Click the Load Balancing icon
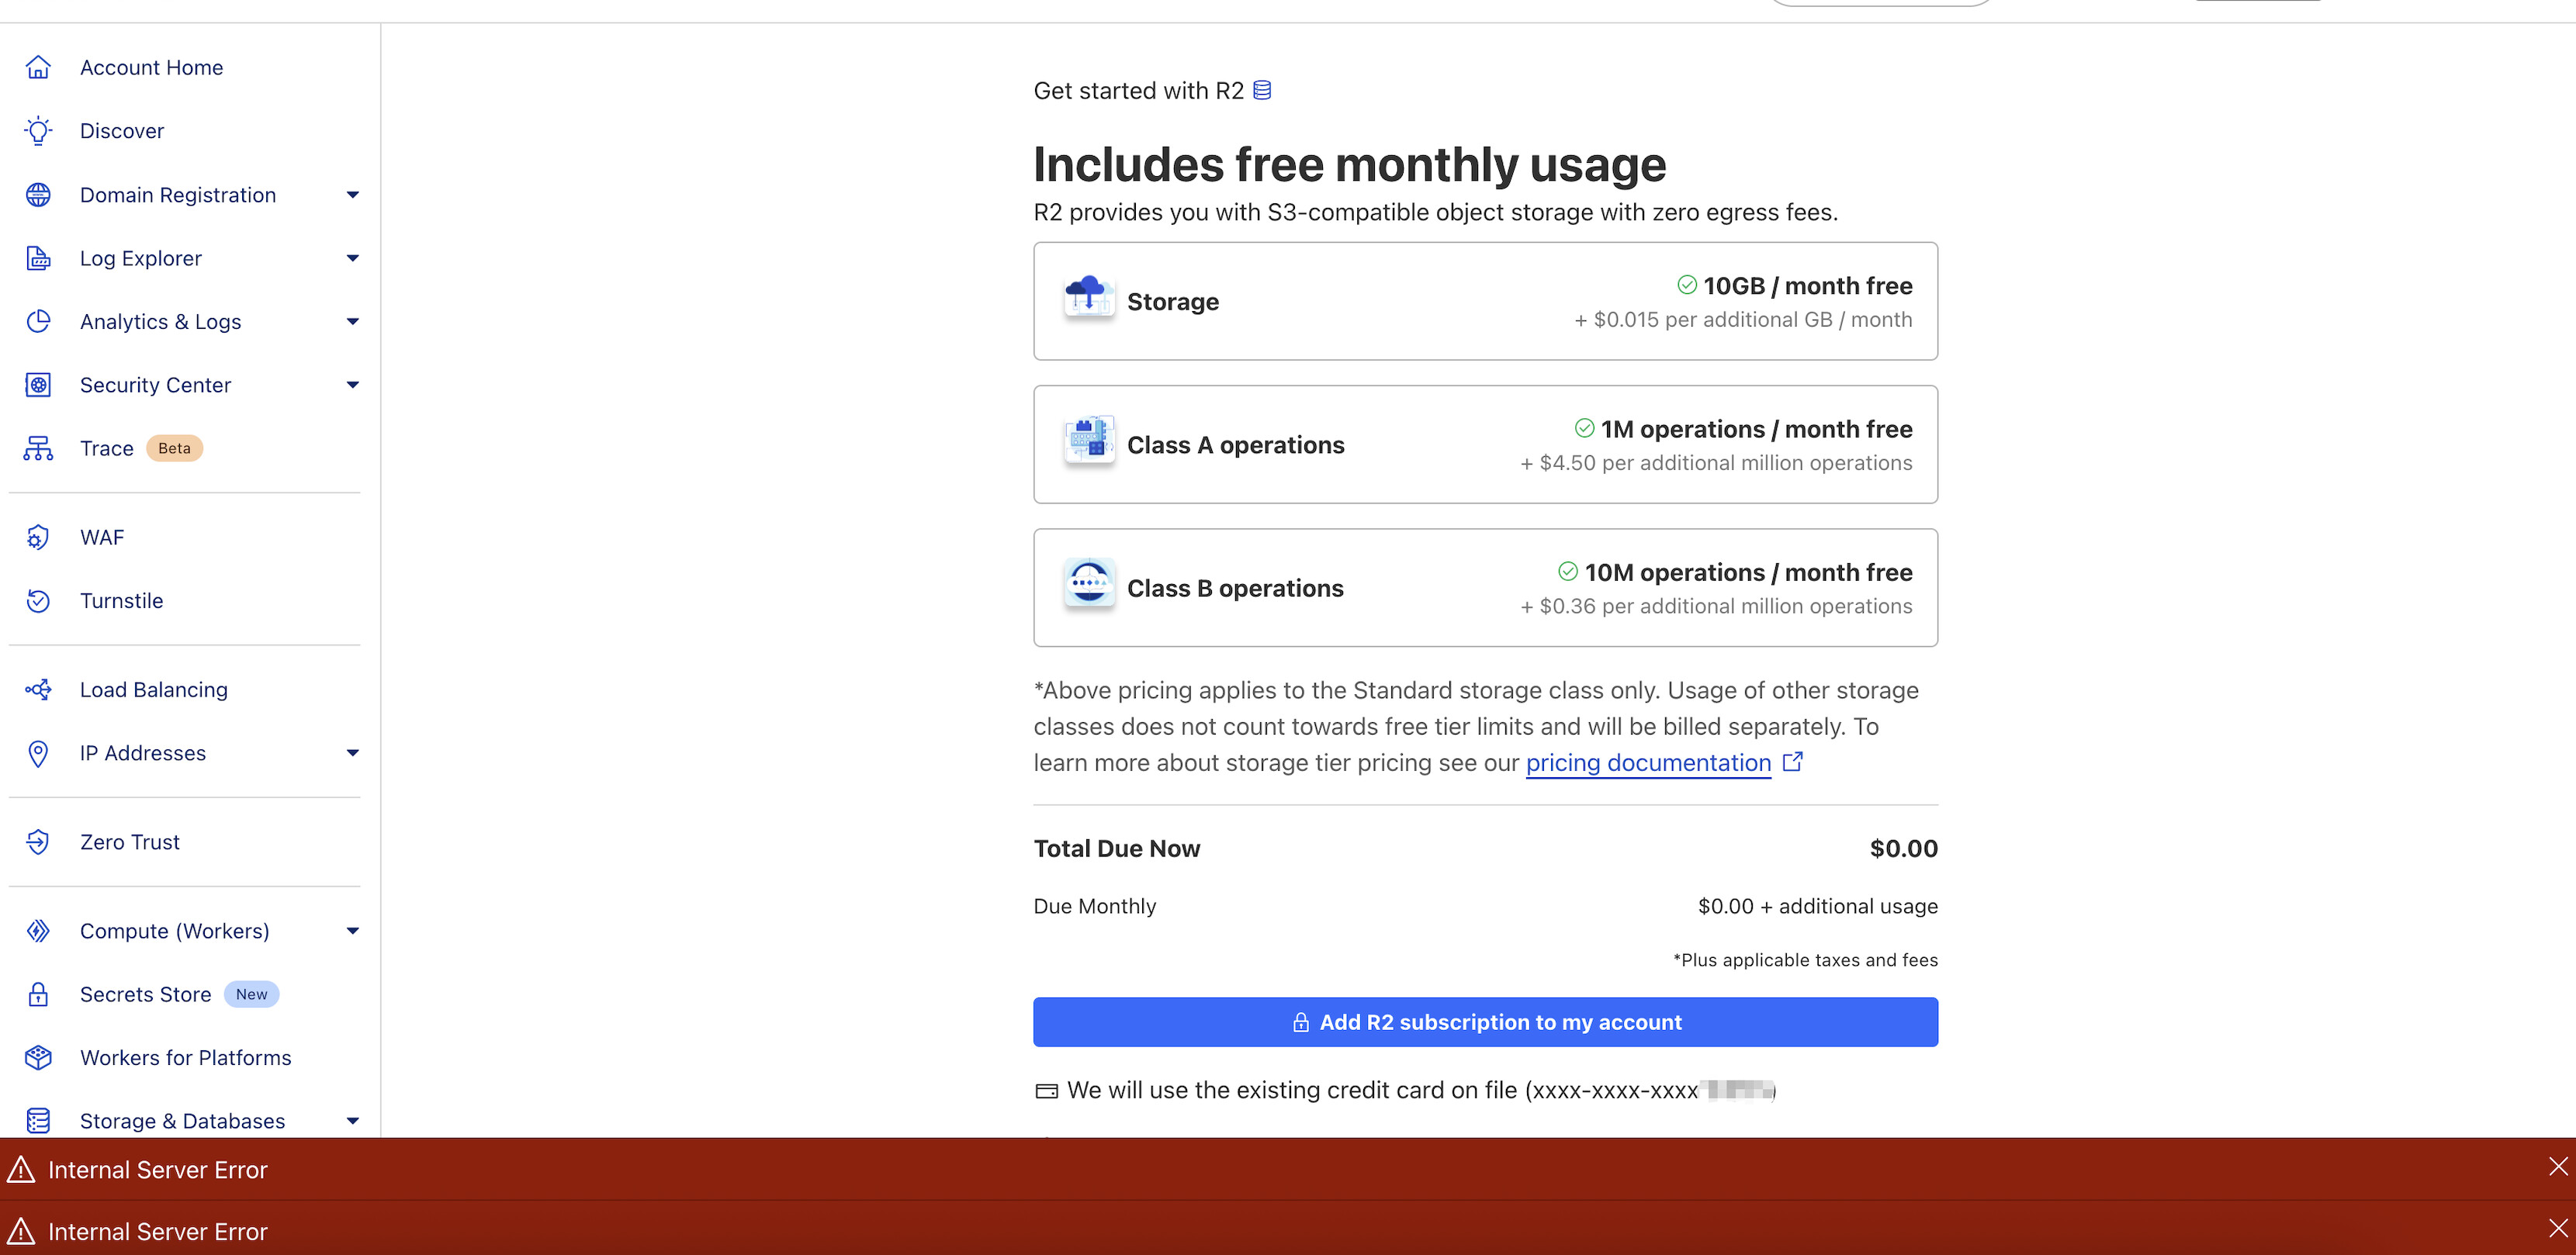Viewport: 2576px width, 1255px height. (38, 690)
